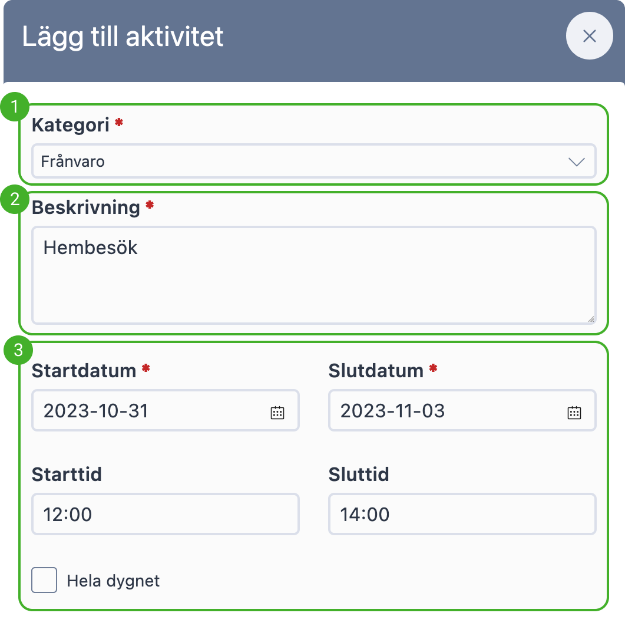Viewport: 625px width, 626px height.
Task: Click the green step badge number 2
Action: click(x=15, y=199)
